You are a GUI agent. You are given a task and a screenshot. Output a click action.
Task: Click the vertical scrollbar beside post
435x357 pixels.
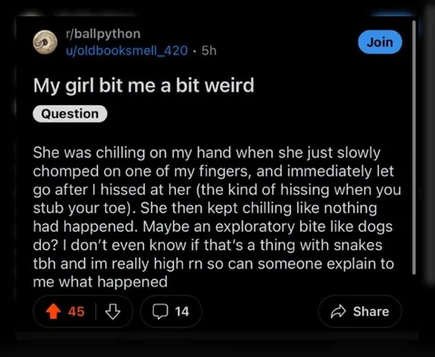[x=414, y=148]
